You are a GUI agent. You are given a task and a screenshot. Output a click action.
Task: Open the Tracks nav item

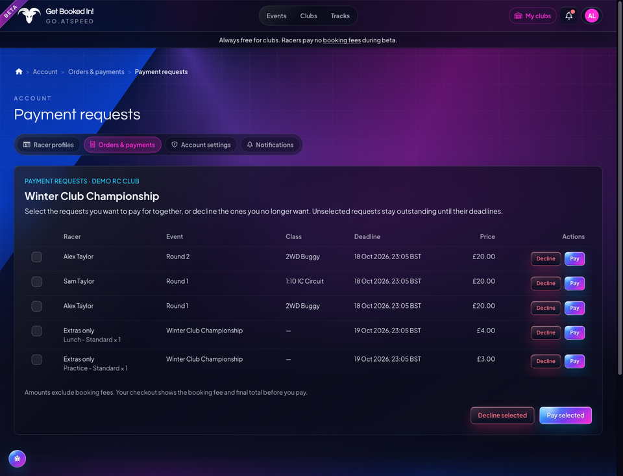(340, 16)
